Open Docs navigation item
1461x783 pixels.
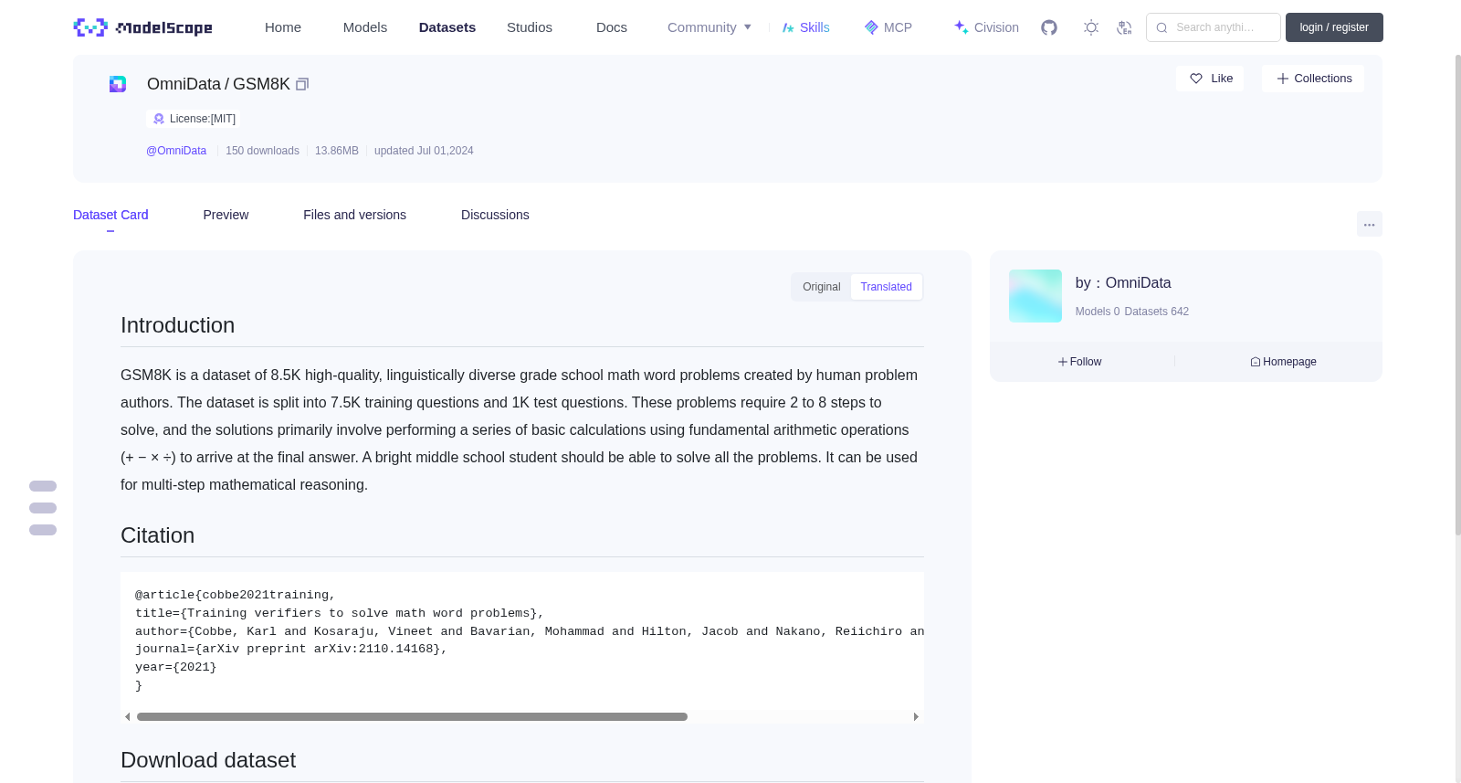[x=612, y=27]
